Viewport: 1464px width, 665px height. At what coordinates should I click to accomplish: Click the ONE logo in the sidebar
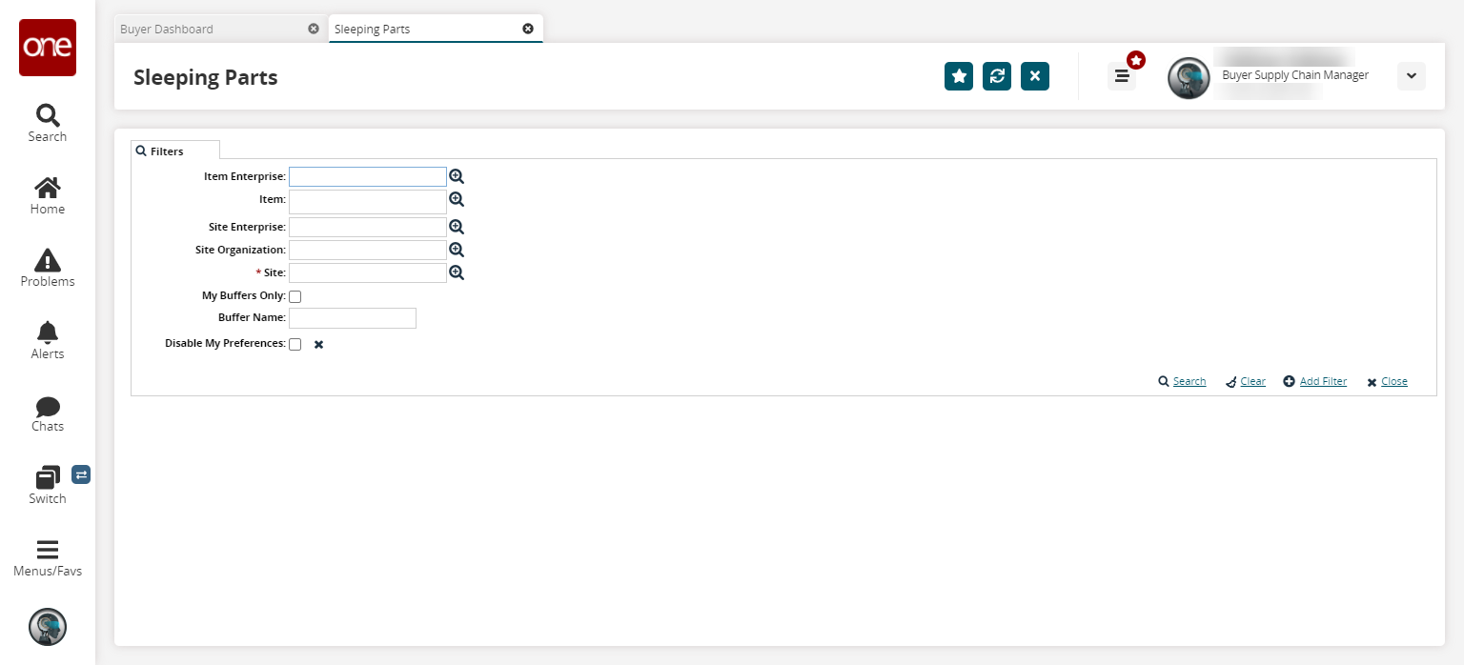coord(48,48)
